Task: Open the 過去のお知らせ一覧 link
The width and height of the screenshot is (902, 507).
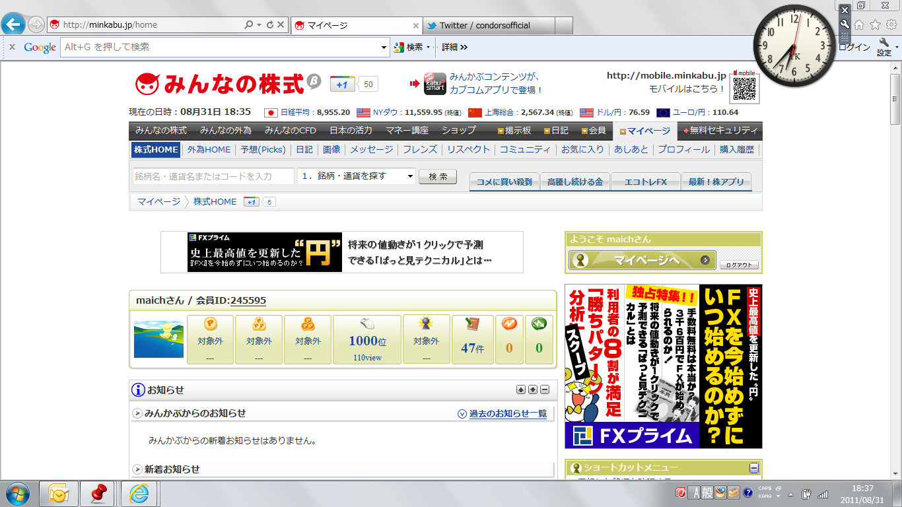Action: (507, 414)
